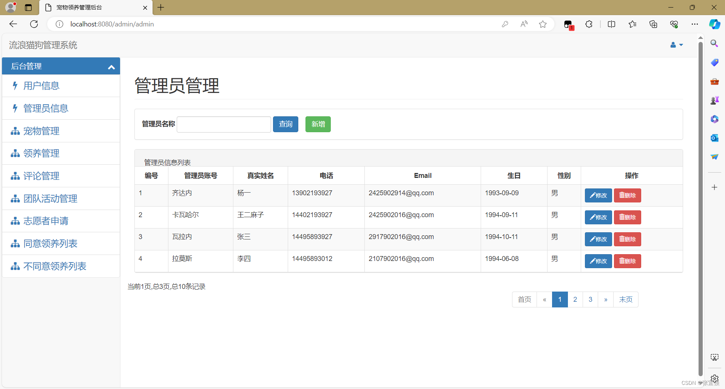The image size is (725, 389).
Task: Open sidebar Shopping tag icon
Action: click(x=714, y=62)
